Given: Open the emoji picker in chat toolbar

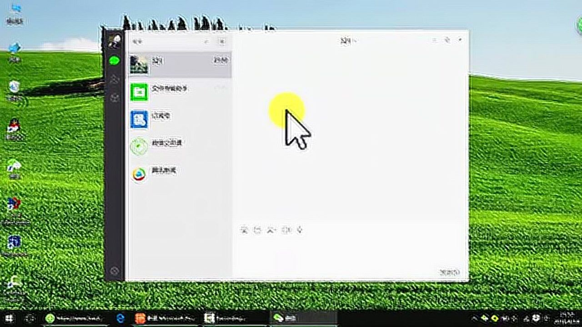Looking at the screenshot, I should click(x=244, y=230).
